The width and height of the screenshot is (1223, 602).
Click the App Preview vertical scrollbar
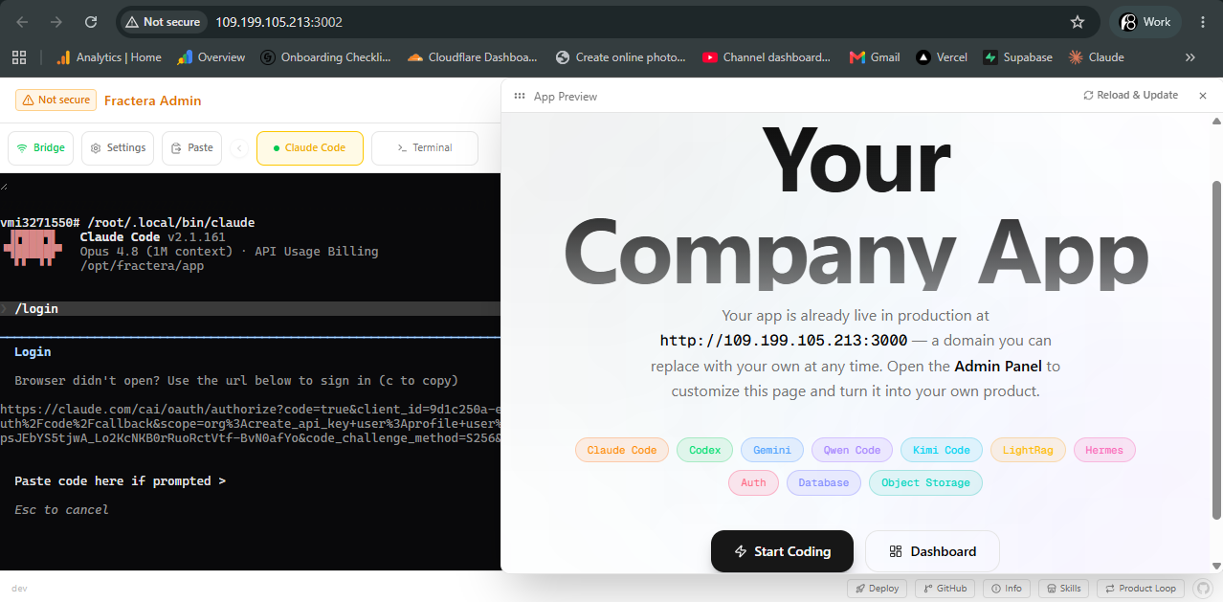click(x=1216, y=349)
